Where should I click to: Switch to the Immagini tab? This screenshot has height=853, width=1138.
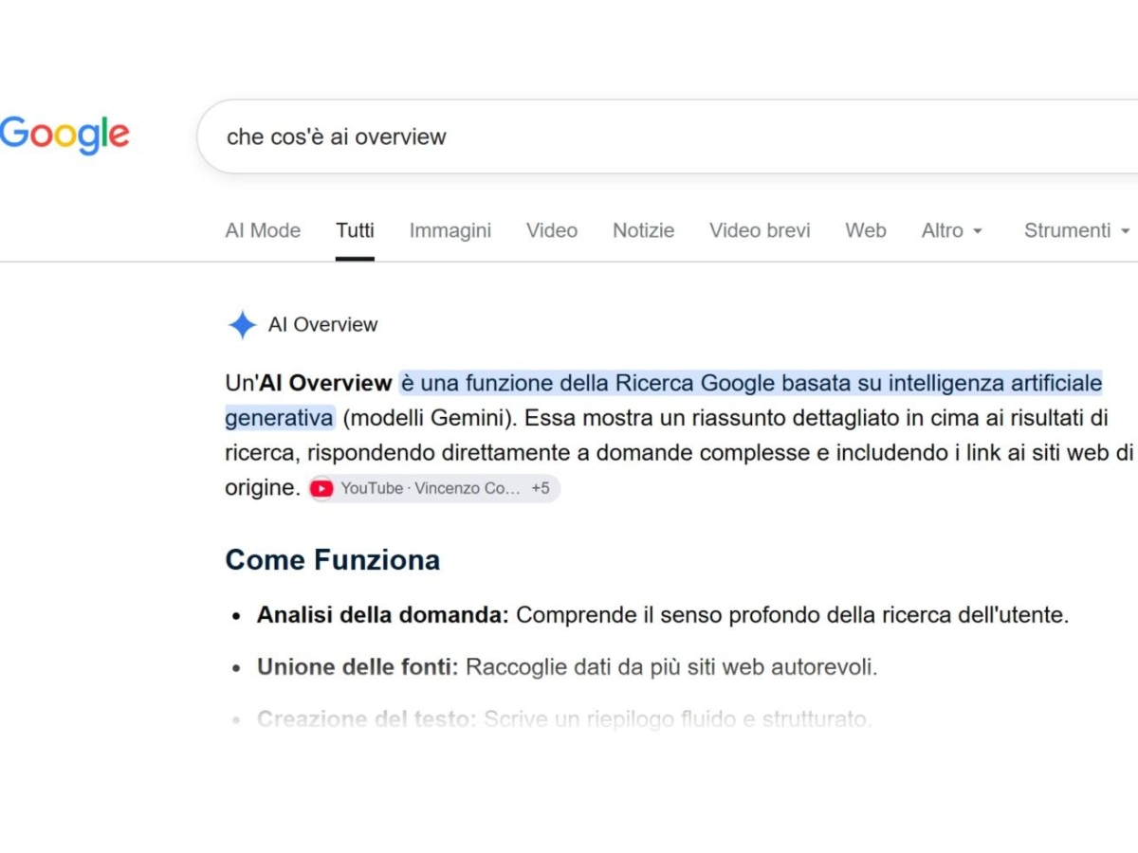[450, 230]
